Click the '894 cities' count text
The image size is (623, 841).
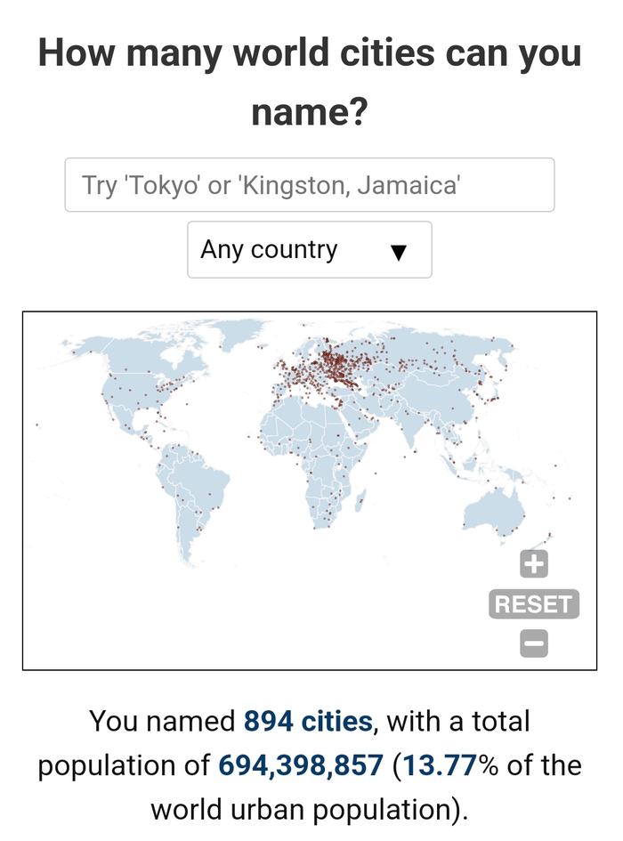click(308, 721)
